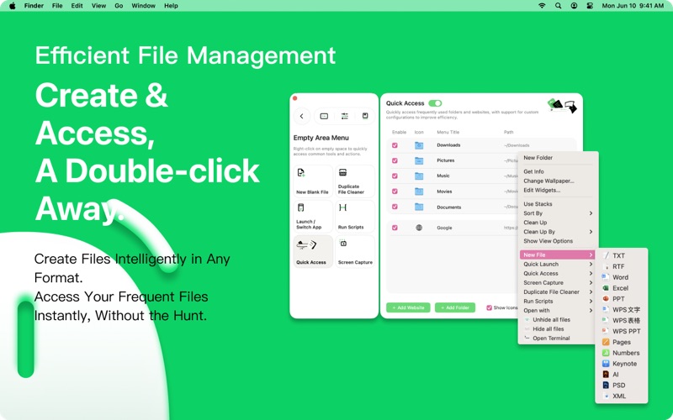
Task: Toggle the Show Icons checkbox
Action: point(489,307)
